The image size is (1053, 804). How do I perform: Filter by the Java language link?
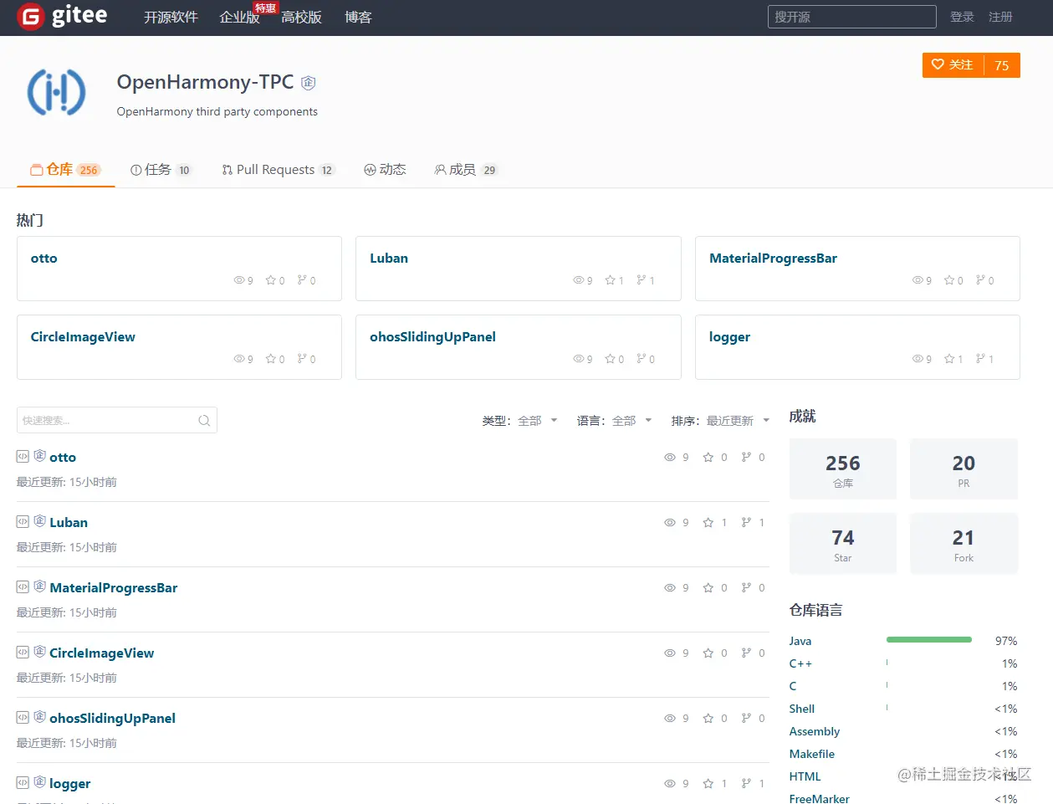[800, 641]
